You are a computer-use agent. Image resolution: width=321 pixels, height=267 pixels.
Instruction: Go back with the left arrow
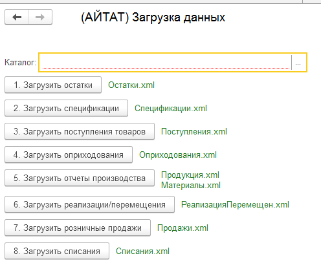click(17, 17)
